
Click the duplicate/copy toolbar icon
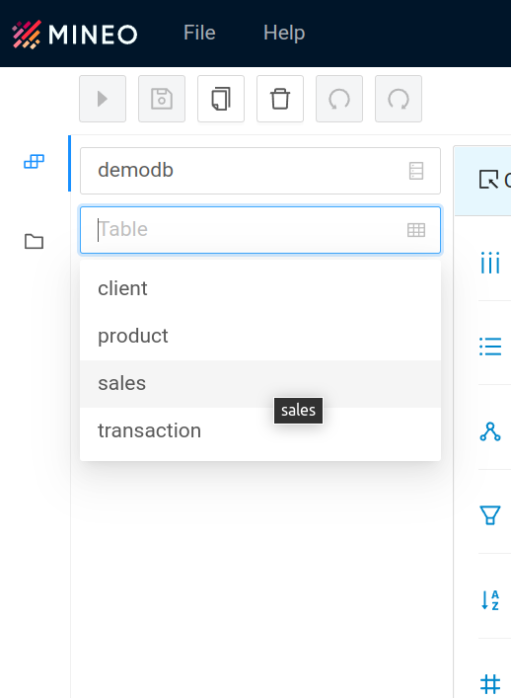[x=221, y=99]
